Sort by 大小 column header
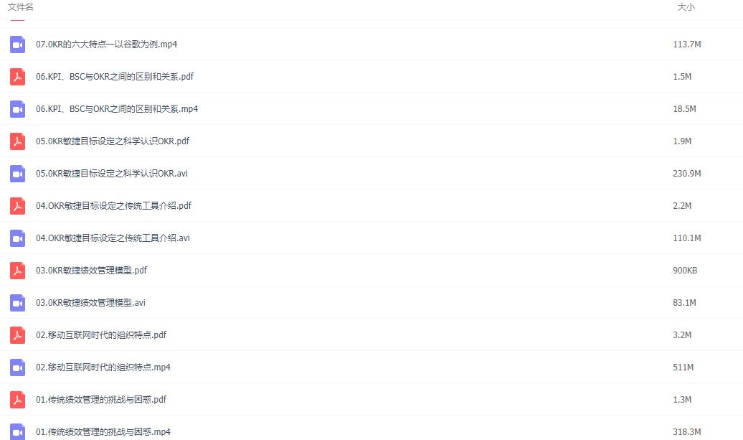The width and height of the screenshot is (743, 440). tap(686, 7)
